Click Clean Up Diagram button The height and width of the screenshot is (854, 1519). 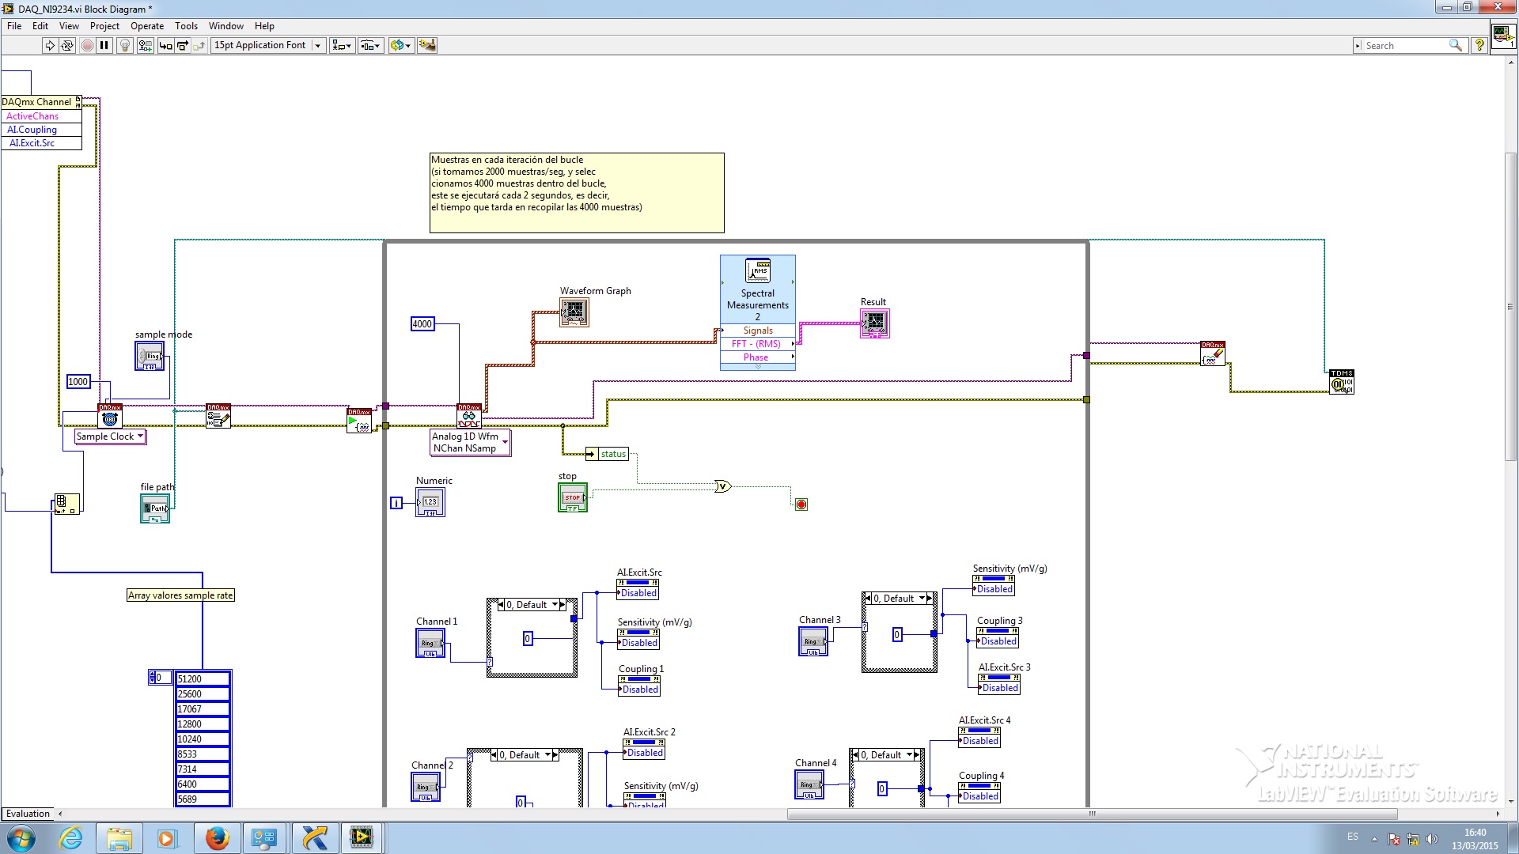pos(427,46)
